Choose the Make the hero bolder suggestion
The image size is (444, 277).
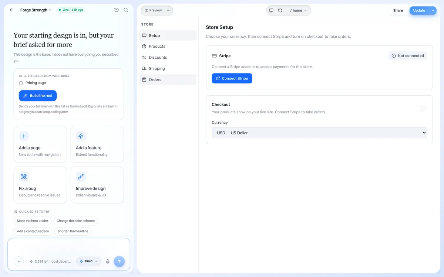point(33,221)
